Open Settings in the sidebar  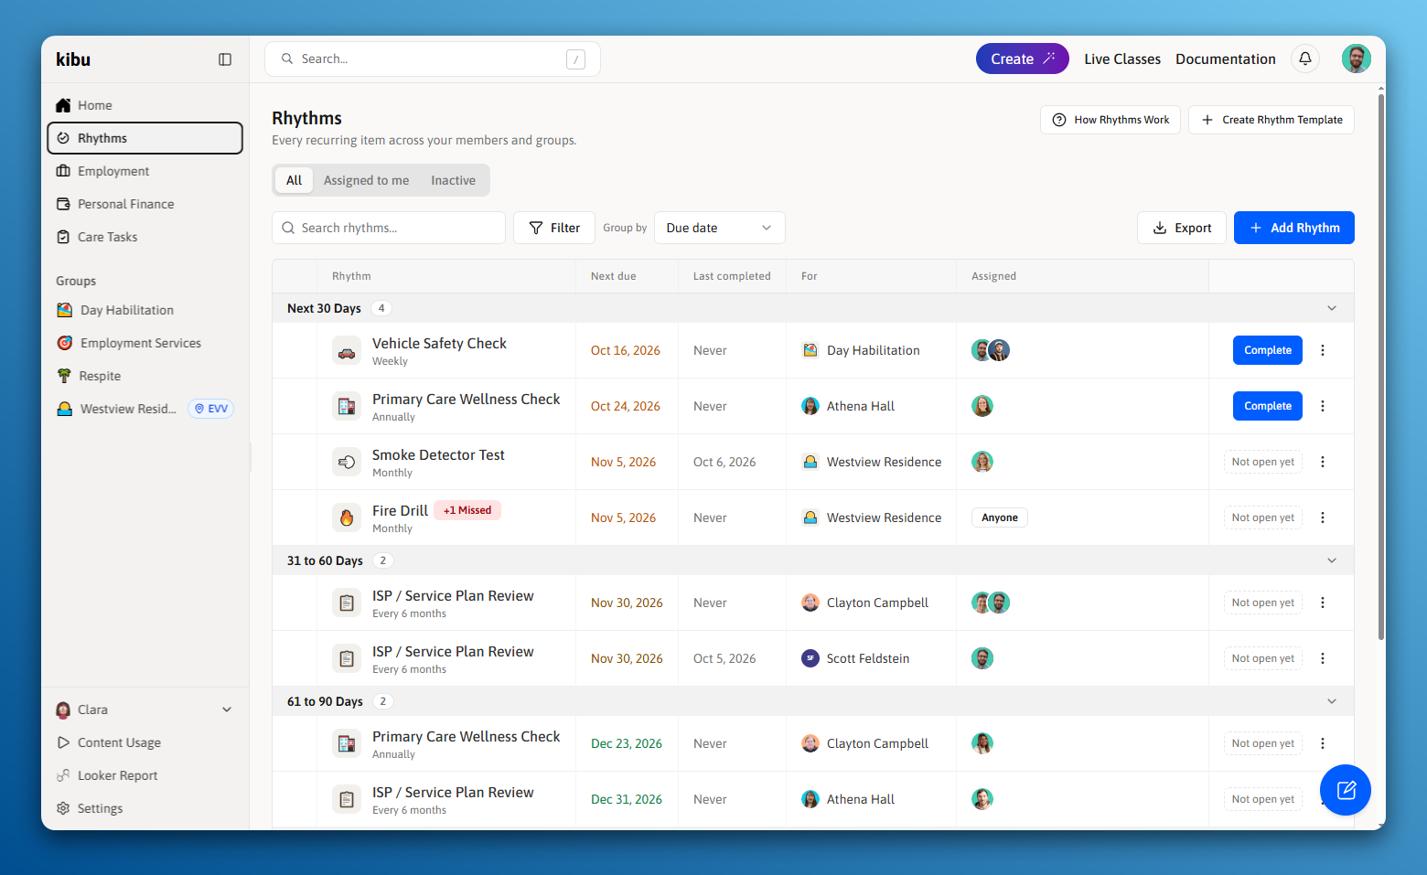pyautogui.click(x=145, y=808)
